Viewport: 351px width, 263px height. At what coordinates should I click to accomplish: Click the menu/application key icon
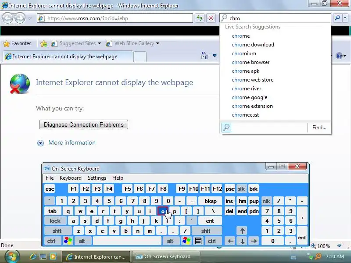[x=198, y=241]
